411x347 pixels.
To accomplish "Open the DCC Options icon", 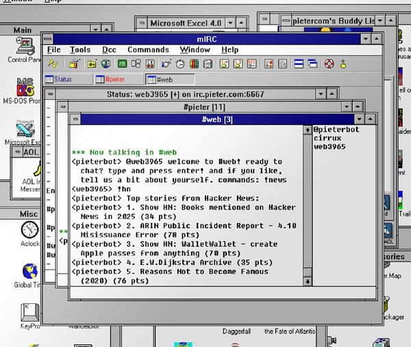I will 252,64.
